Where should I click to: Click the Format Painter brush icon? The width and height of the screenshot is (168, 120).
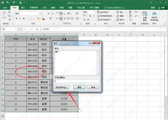9,20
